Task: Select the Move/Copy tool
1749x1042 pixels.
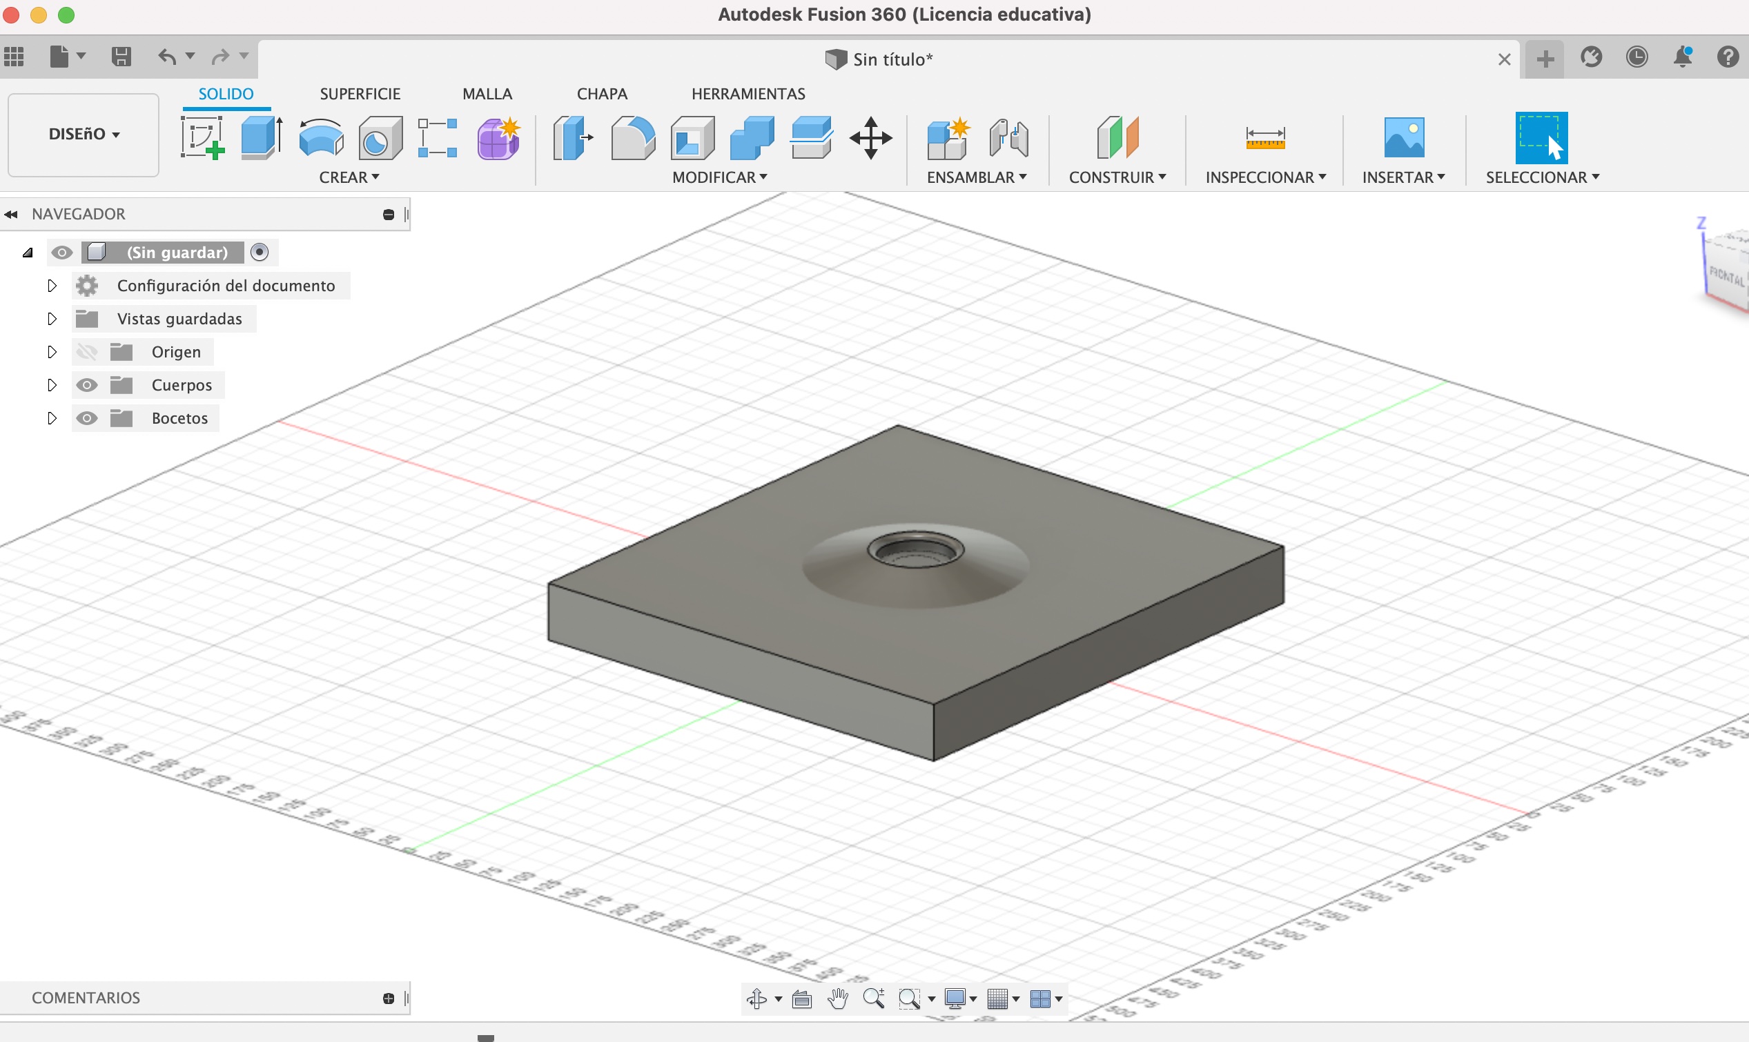Action: click(x=870, y=137)
